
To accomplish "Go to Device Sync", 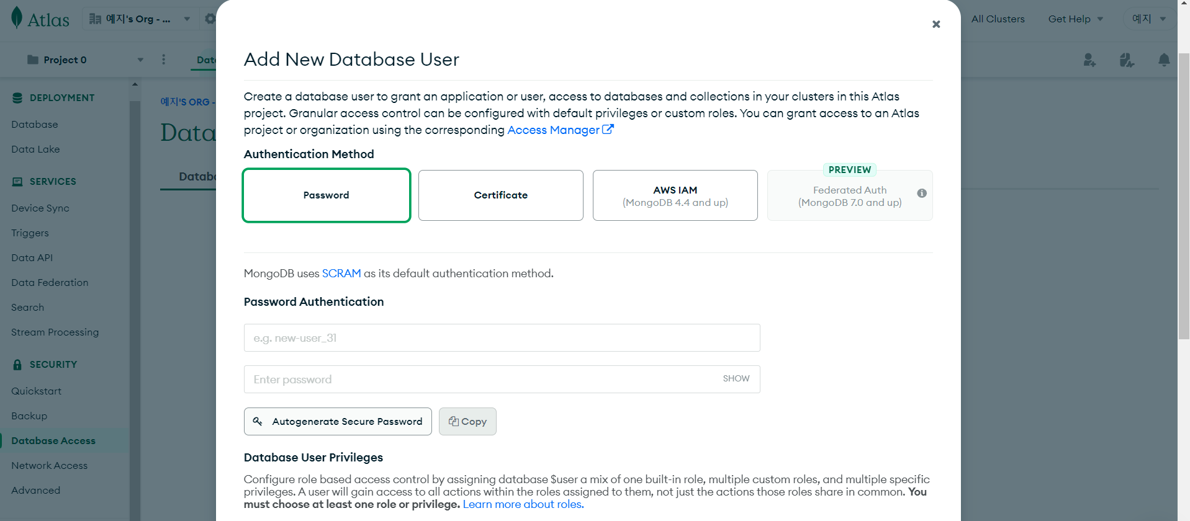I will pos(40,208).
